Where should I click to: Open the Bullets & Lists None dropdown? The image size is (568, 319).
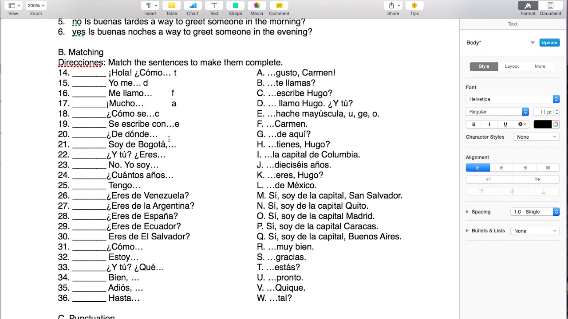(x=535, y=231)
